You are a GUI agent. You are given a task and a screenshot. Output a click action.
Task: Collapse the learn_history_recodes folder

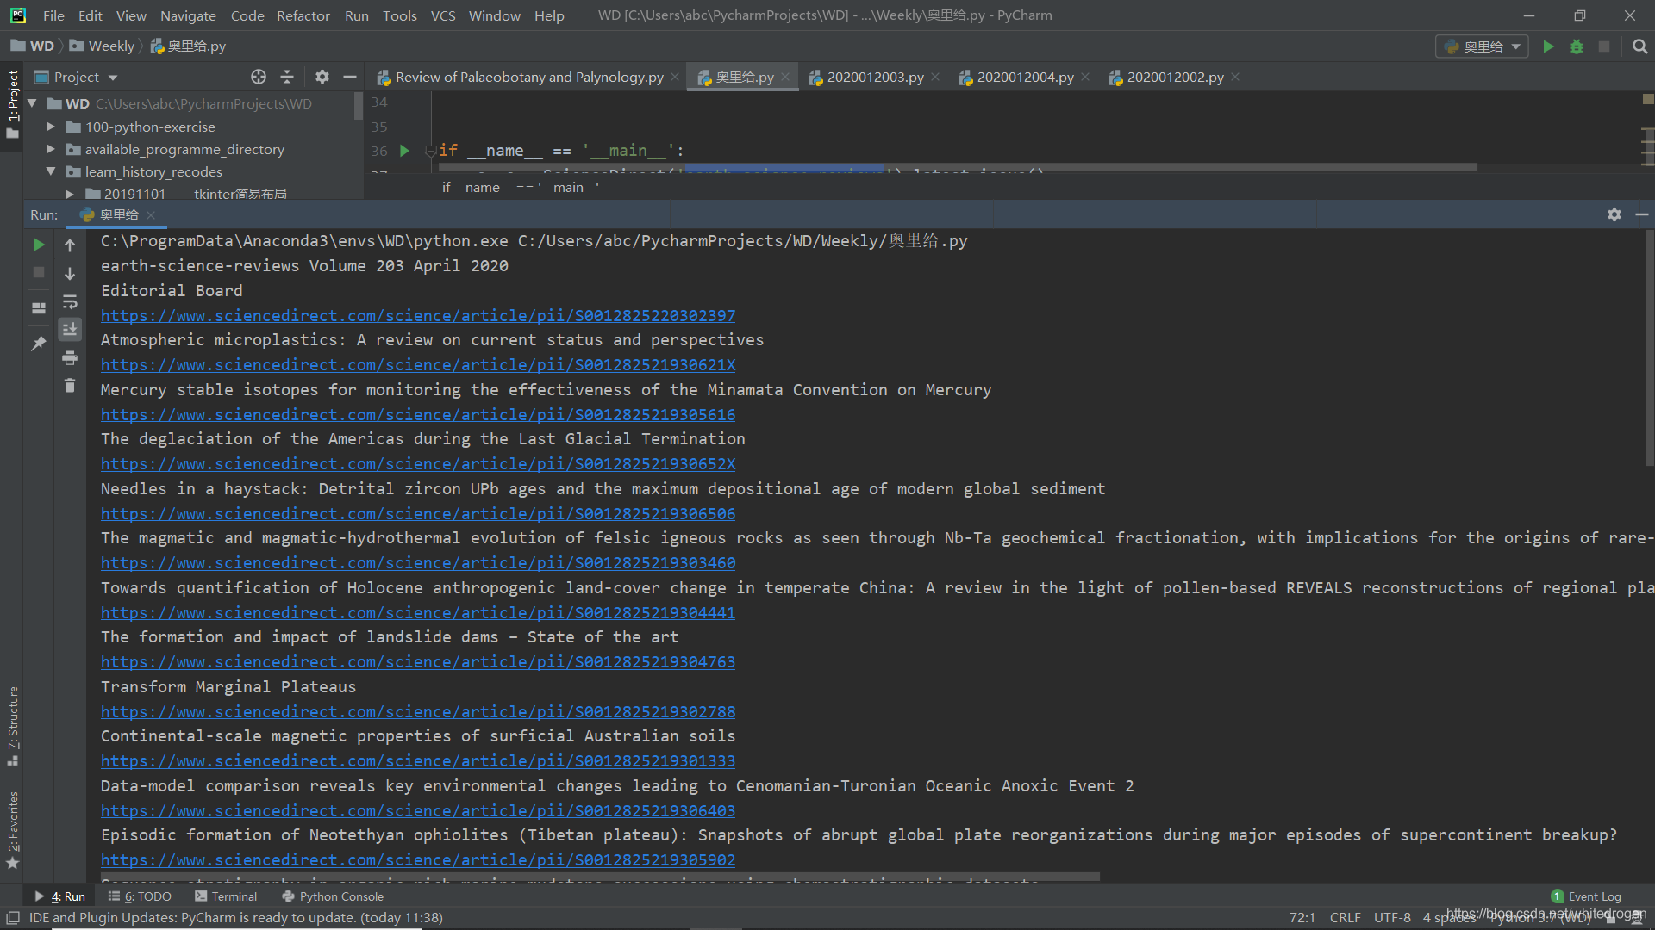point(51,171)
